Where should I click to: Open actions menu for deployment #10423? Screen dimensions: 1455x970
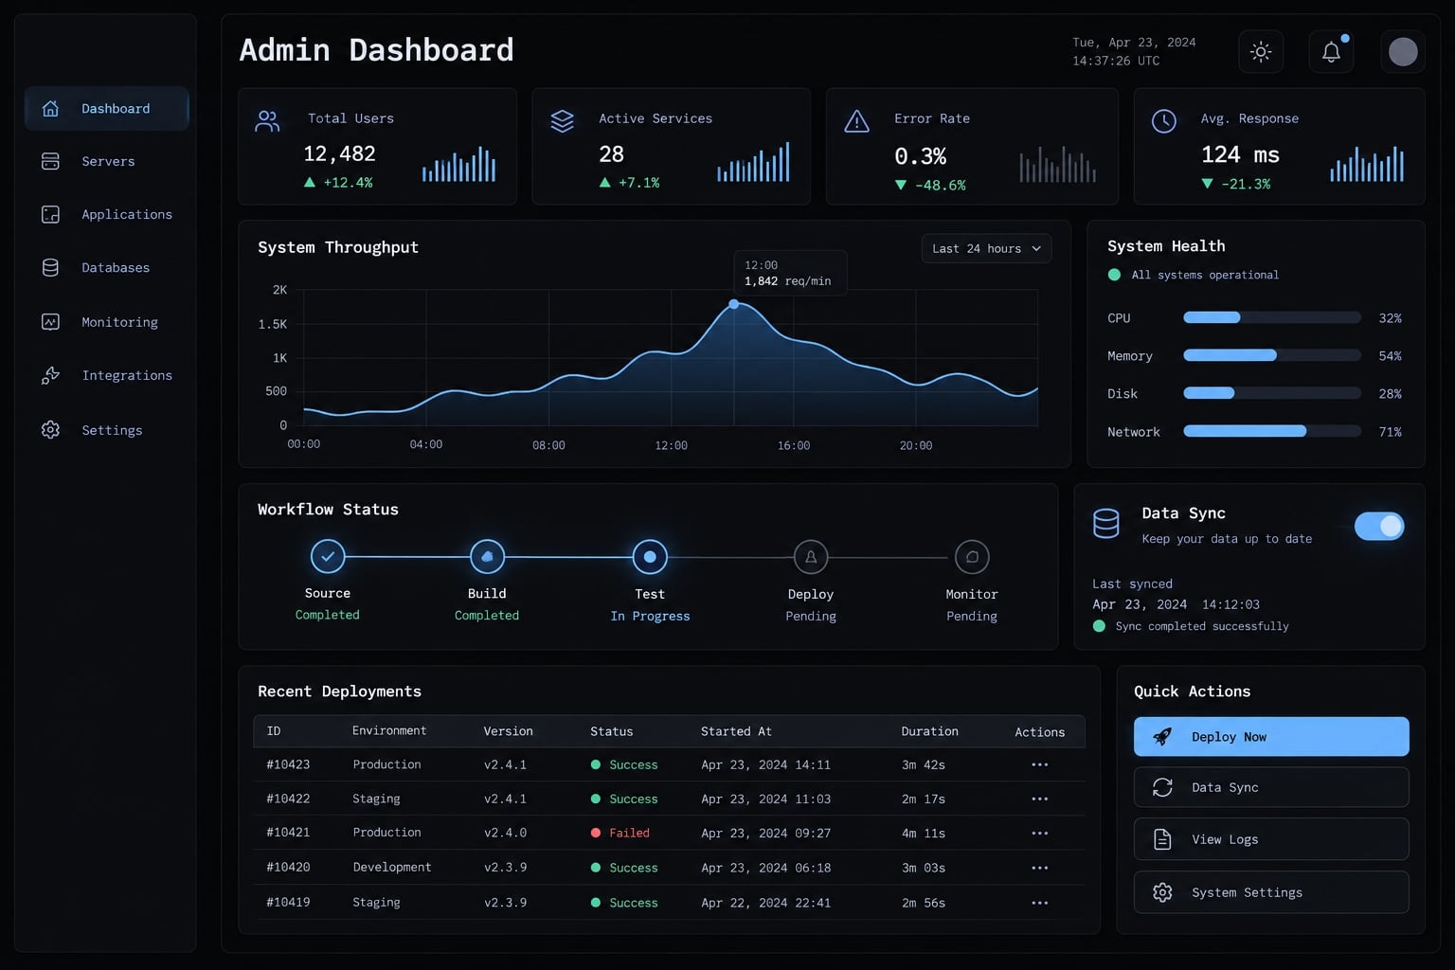(x=1040, y=765)
